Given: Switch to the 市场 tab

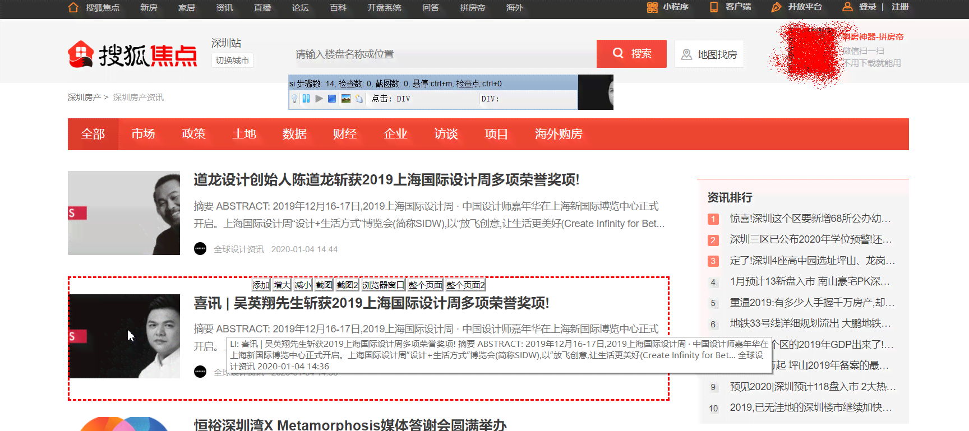Looking at the screenshot, I should coord(143,134).
